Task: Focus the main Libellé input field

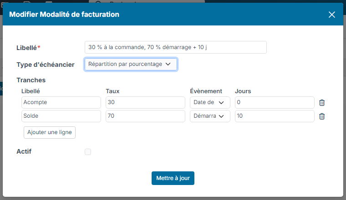Action: point(176,47)
